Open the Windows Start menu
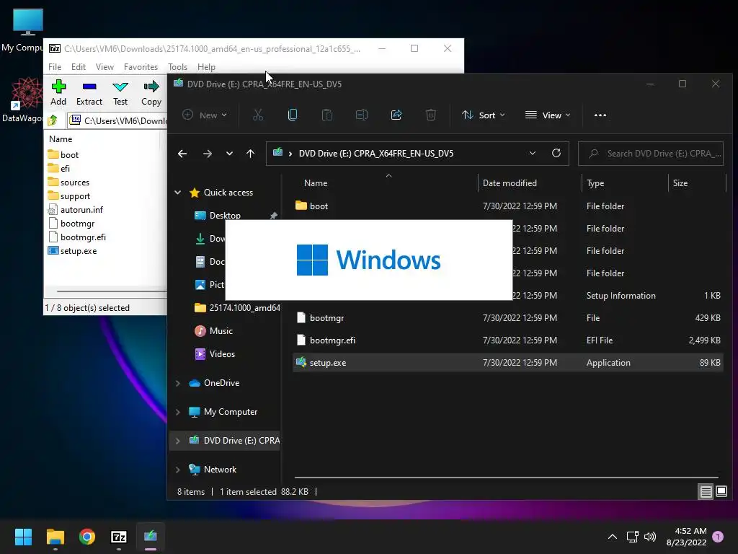The width and height of the screenshot is (738, 554). coord(23,537)
